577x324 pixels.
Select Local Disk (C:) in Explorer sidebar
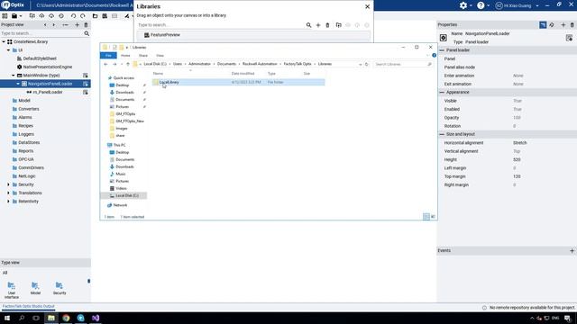click(x=126, y=196)
